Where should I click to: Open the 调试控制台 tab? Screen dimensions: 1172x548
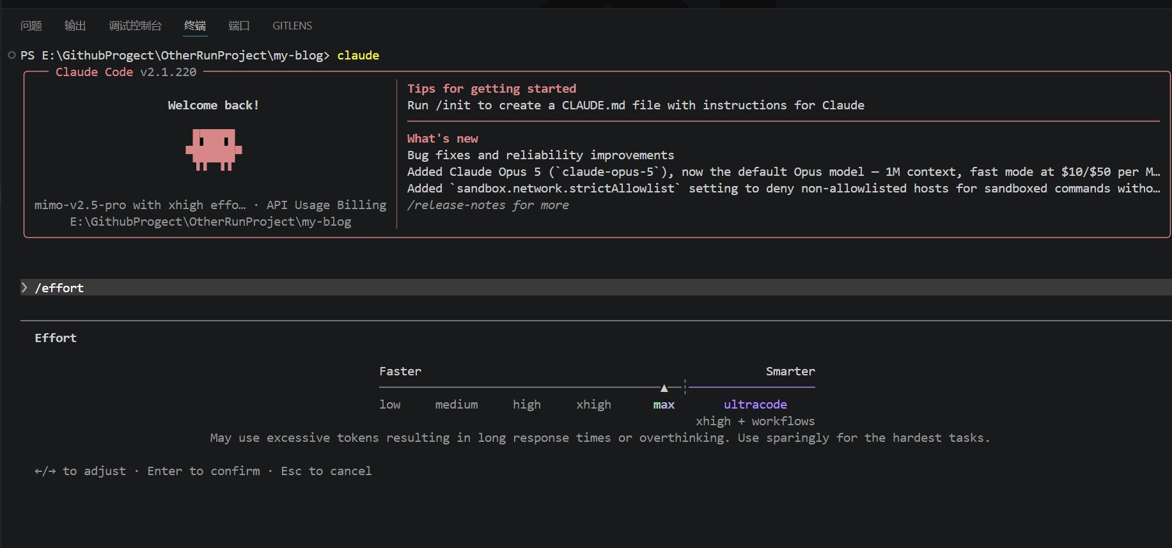(x=135, y=26)
